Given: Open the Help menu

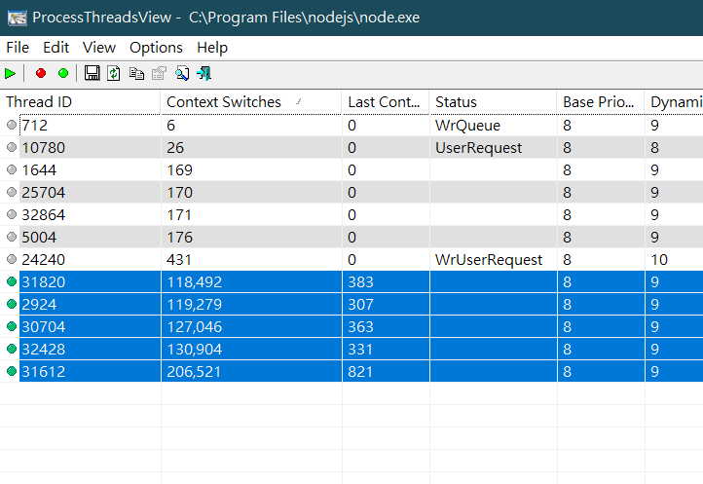Looking at the screenshot, I should coord(212,48).
